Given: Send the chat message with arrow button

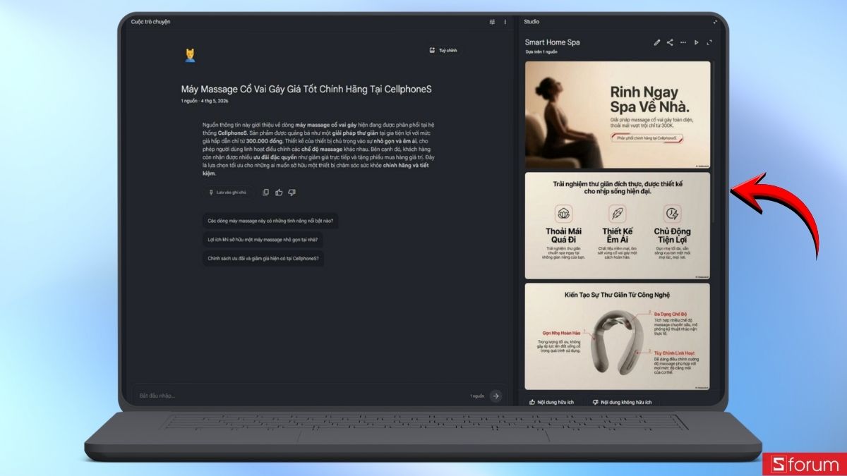Looking at the screenshot, I should click(x=496, y=396).
